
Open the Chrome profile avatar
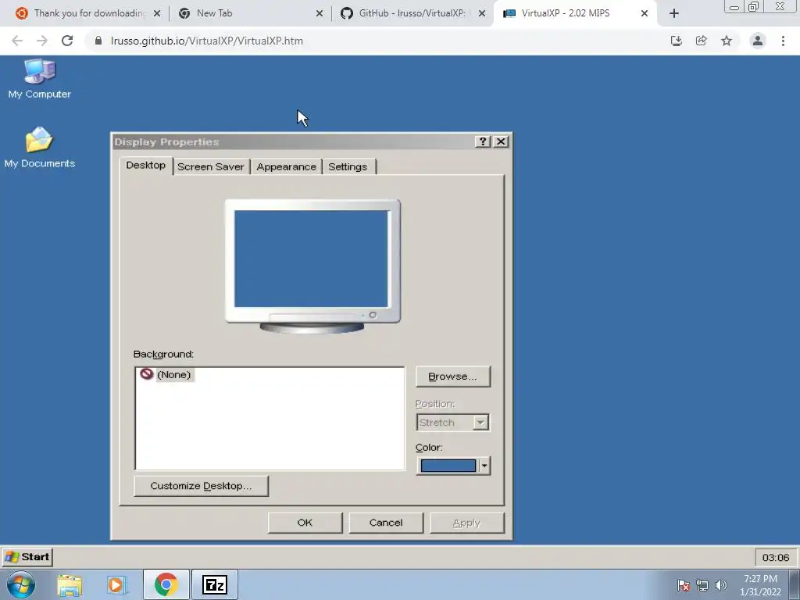758,41
